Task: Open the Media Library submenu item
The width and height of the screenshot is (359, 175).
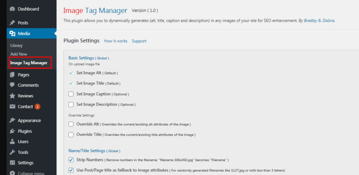Action: point(16,46)
